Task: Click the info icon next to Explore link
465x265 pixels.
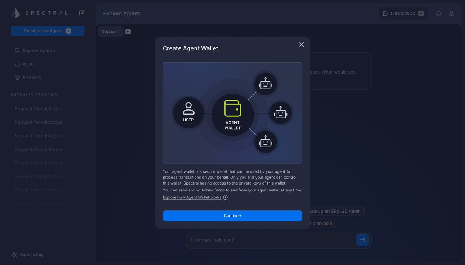Action: tap(225, 197)
